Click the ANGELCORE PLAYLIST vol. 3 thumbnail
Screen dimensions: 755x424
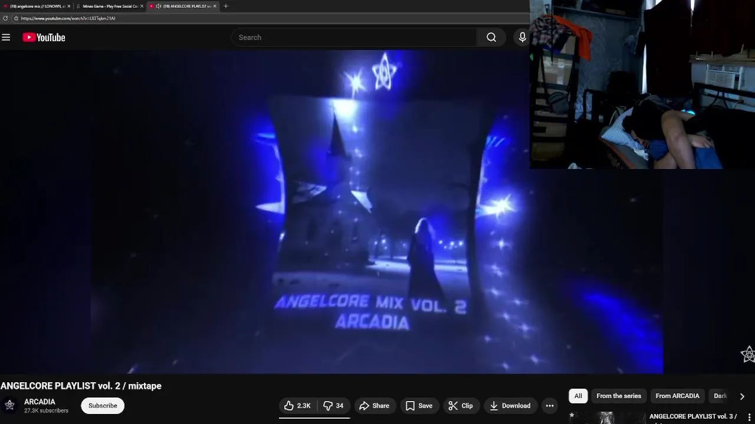[x=607, y=418]
